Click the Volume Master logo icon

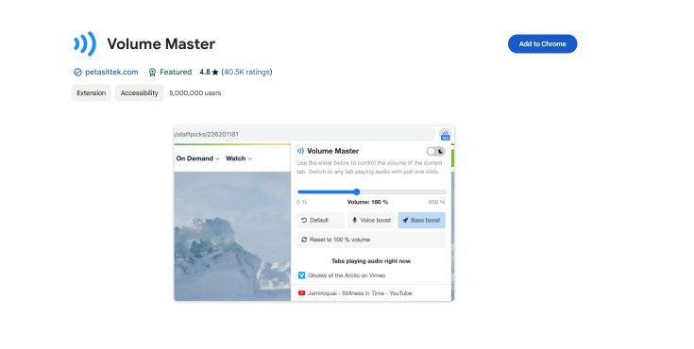coord(85,43)
